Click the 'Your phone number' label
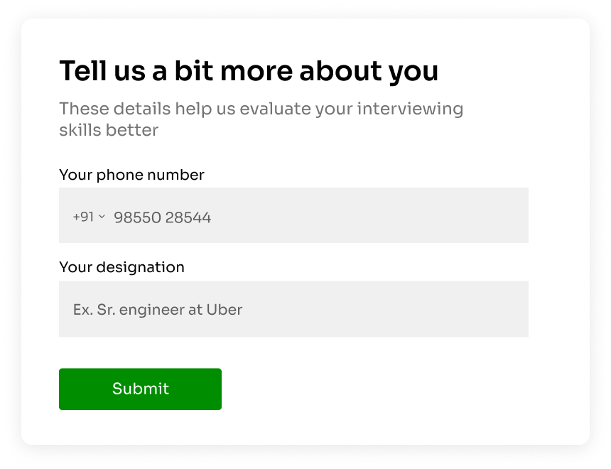Screen dimensions: 611x469 coord(131,175)
